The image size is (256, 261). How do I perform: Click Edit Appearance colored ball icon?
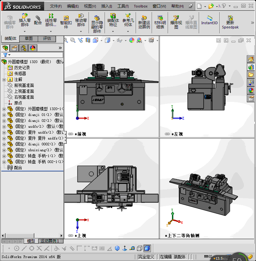pos(131,40)
